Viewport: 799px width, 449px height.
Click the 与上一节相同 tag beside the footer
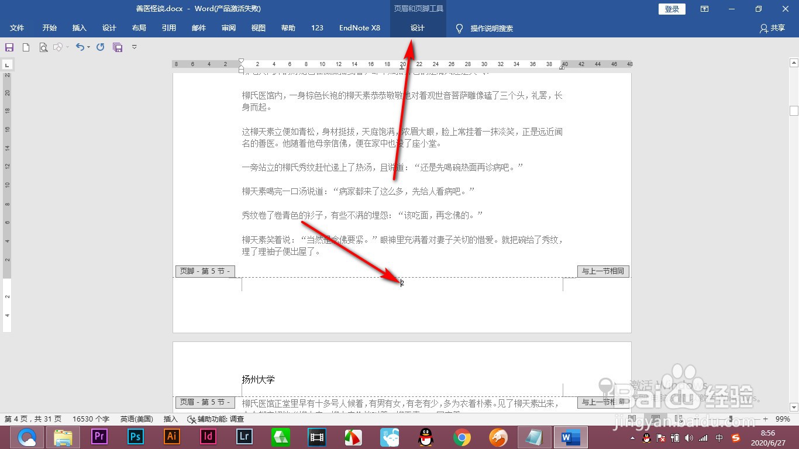coord(602,271)
